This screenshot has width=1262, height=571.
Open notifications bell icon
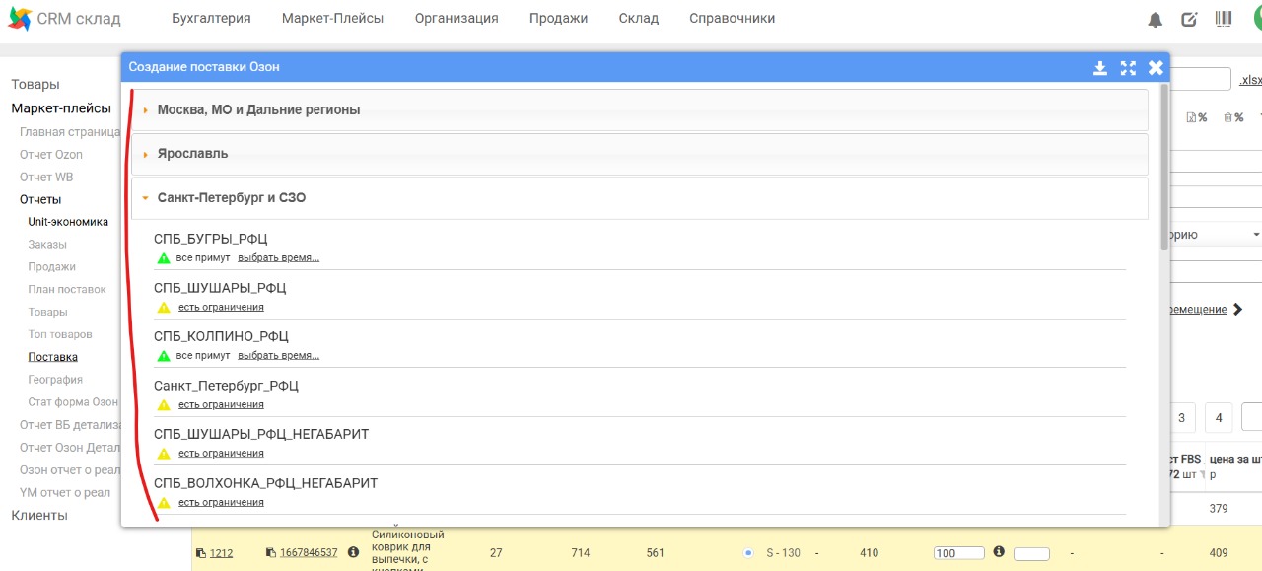1156,20
